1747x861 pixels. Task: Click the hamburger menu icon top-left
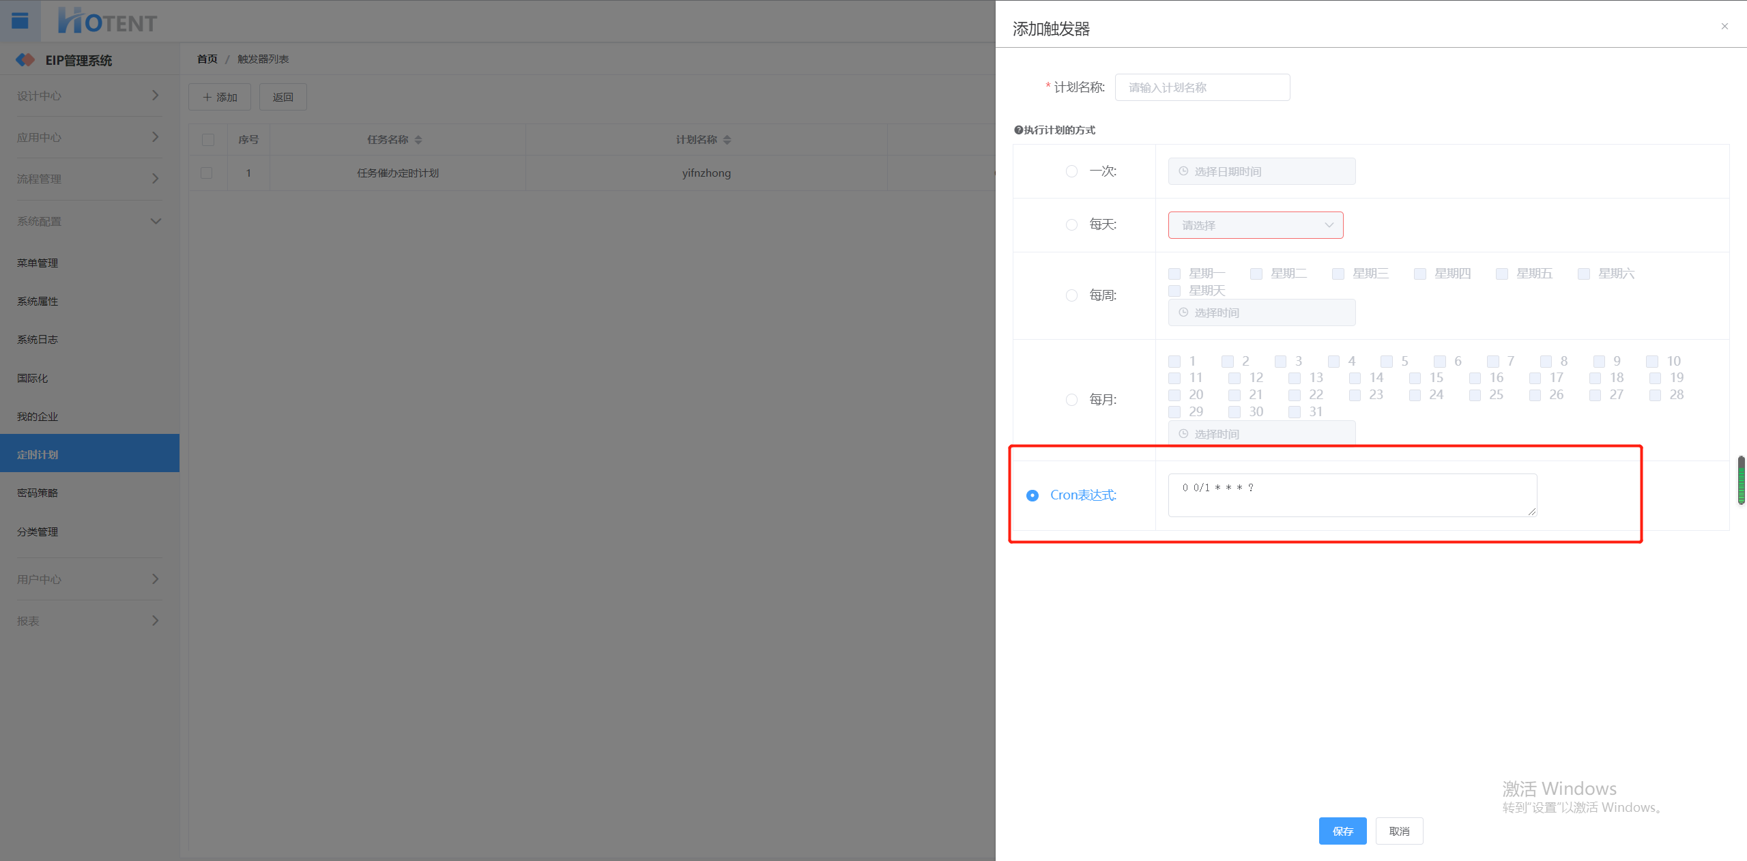point(20,21)
